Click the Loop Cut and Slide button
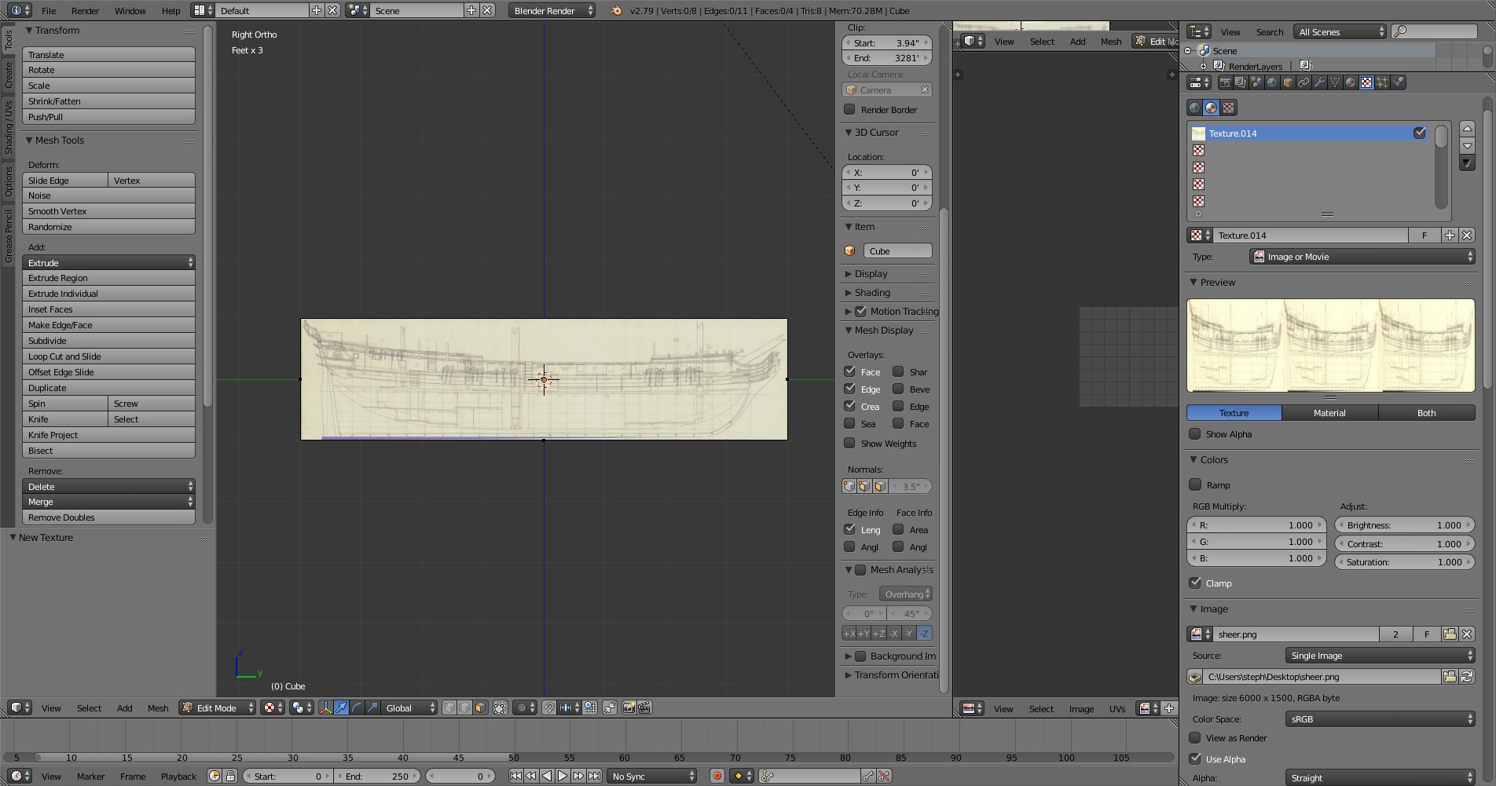The width and height of the screenshot is (1496, 786). pos(108,356)
